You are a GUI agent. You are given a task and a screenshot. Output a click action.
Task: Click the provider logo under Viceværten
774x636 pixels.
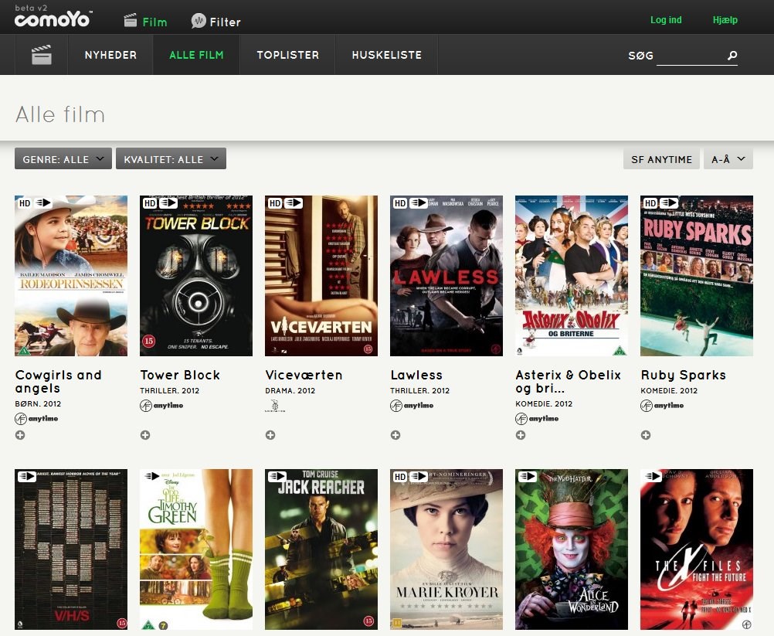coord(275,406)
